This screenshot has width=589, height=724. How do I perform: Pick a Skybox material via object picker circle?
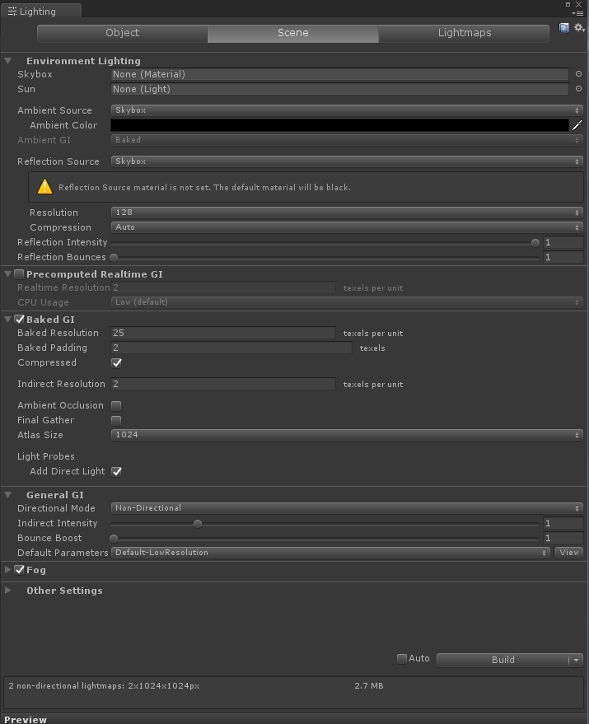pos(578,74)
